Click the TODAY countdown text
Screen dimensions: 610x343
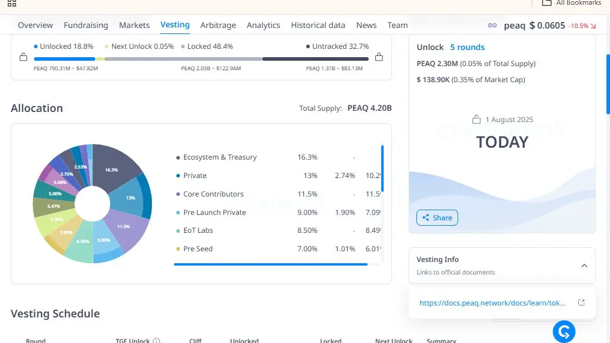pos(502,142)
